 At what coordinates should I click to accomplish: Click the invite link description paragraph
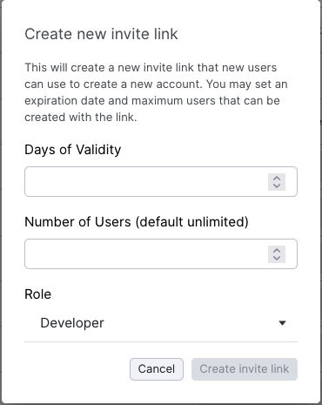pos(156,92)
